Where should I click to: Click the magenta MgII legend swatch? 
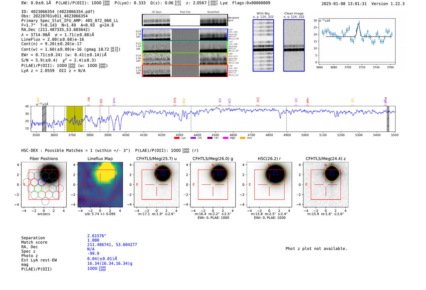[x=226, y=138]
